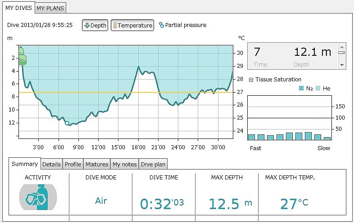
Task: Open the Profile tab
Action: point(73,164)
